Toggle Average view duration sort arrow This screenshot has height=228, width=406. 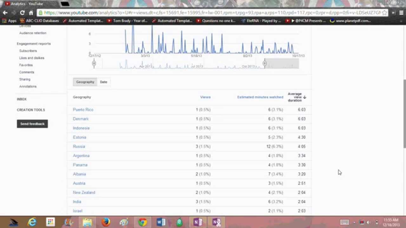304,97
